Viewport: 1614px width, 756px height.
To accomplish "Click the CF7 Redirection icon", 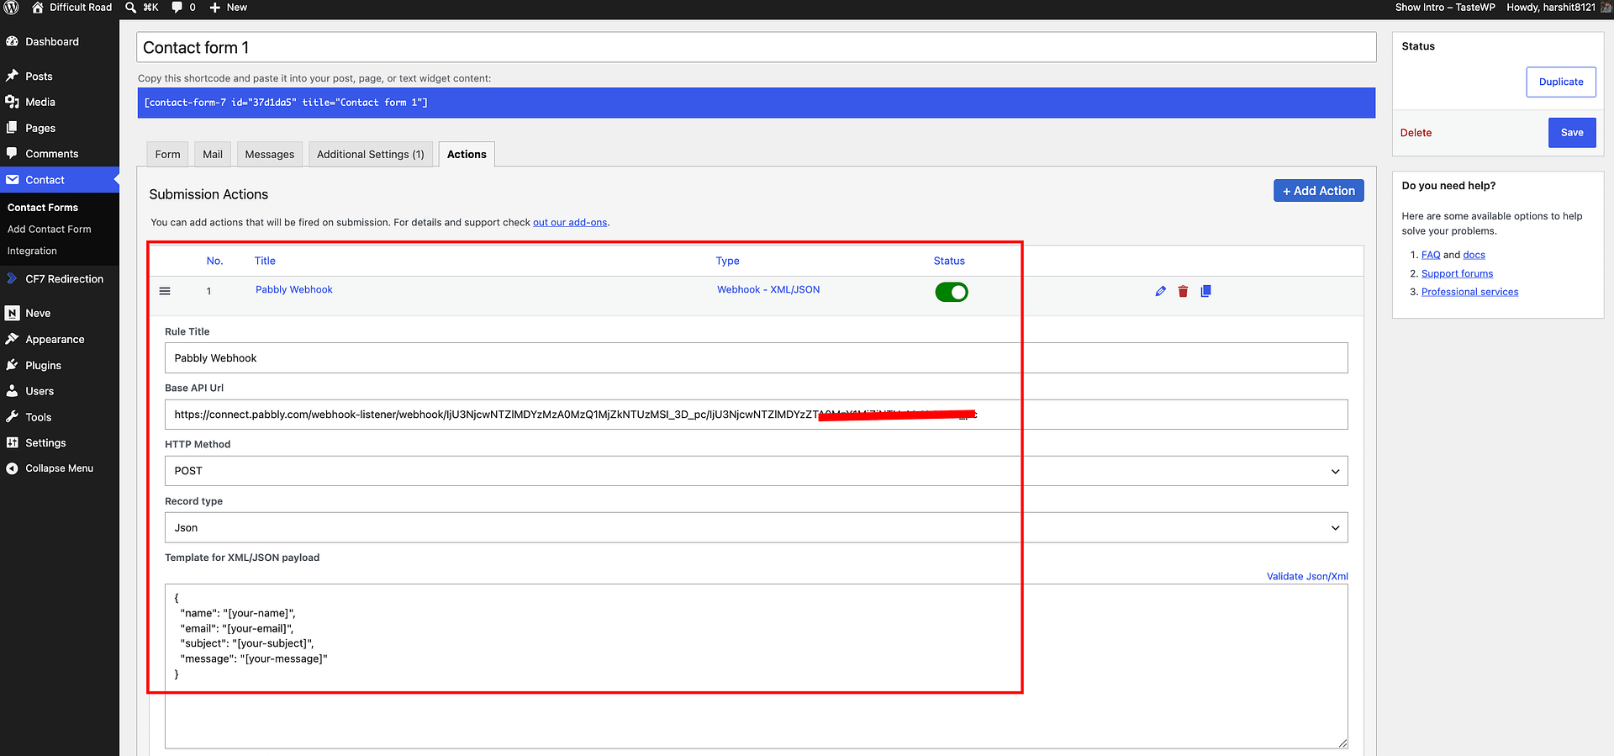I will [x=13, y=278].
